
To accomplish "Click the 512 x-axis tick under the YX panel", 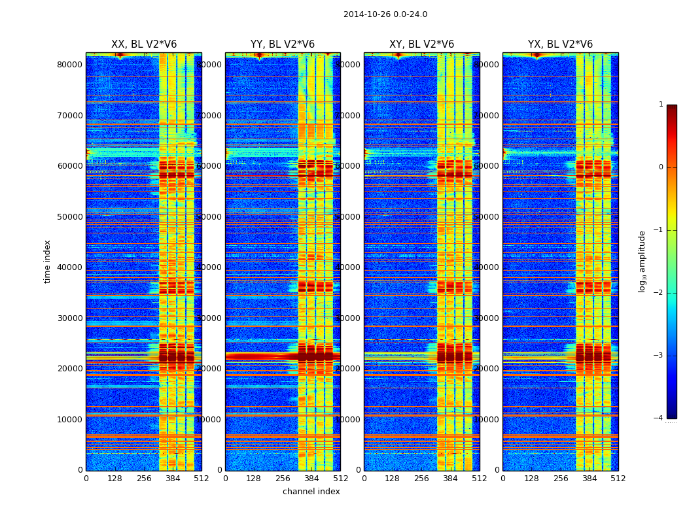I will (618, 479).
